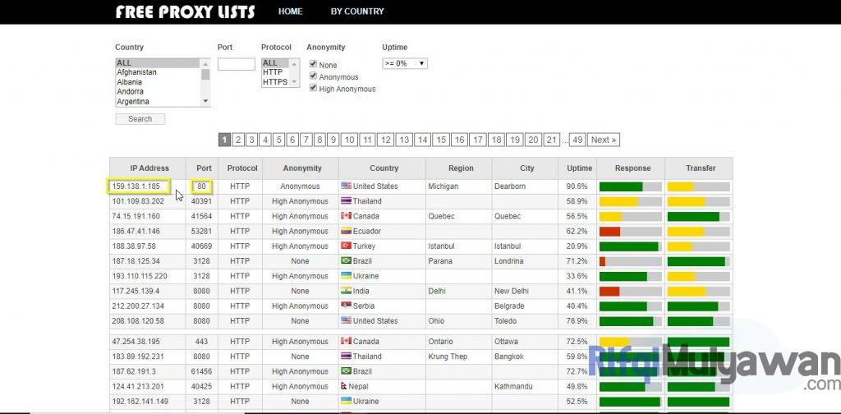The width and height of the screenshot is (841, 414).
Task: Click the FREE PROXY LISTS logo
Action: point(186,11)
